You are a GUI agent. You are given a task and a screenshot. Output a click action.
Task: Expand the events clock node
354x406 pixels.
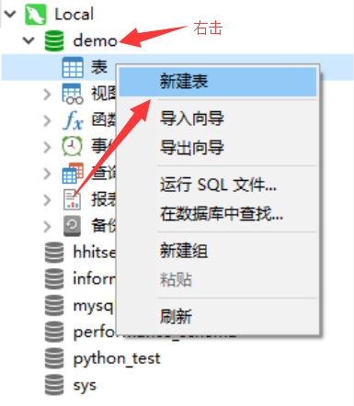(47, 147)
